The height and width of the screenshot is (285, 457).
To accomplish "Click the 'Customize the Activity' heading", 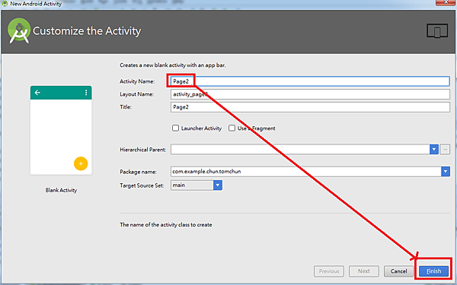I will pos(87,31).
